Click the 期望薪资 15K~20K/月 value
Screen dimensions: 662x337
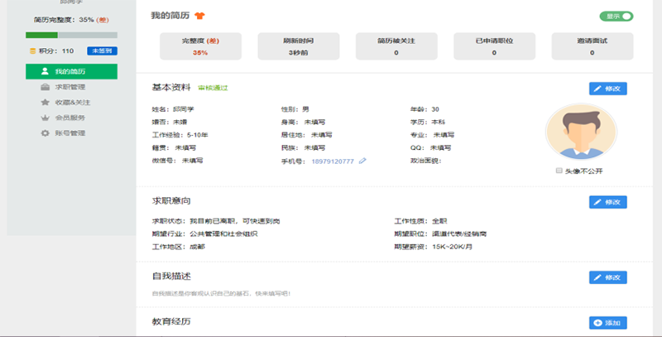click(x=452, y=247)
